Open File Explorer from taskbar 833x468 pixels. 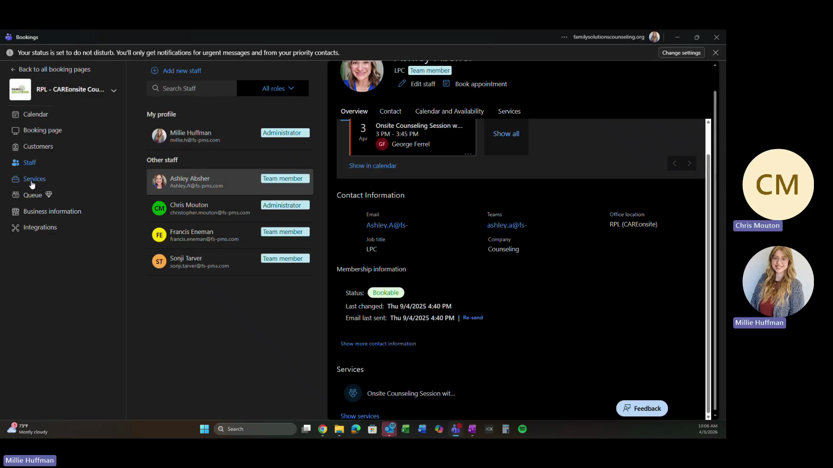click(339, 429)
